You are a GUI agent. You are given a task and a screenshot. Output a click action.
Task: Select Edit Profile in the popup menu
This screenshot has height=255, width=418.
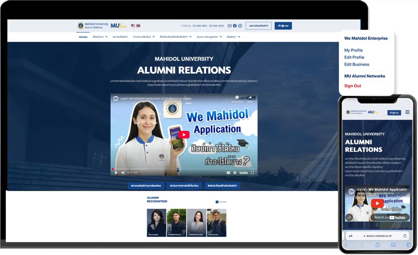coord(354,57)
